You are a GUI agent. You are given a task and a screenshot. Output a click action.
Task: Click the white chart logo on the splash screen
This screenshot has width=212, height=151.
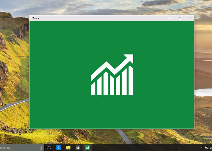click(112, 75)
